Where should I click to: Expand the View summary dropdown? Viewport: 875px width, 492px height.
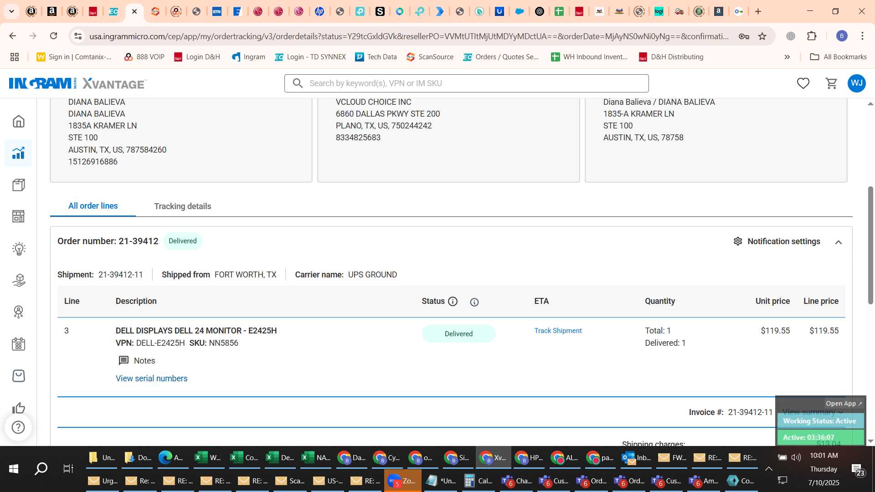tap(813, 412)
